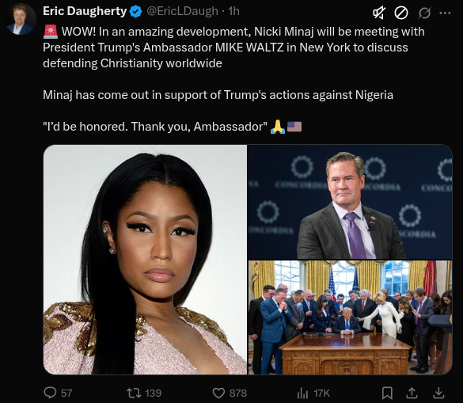Block the user with circle-slash icon

(401, 13)
